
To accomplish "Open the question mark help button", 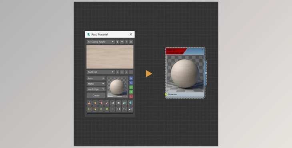I will pyautogui.click(x=126, y=42).
